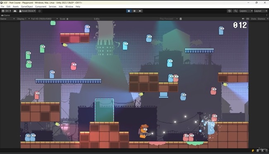The height and width of the screenshot is (154, 269).
Task: Expand the Layout dropdown
Action: click(261, 11)
